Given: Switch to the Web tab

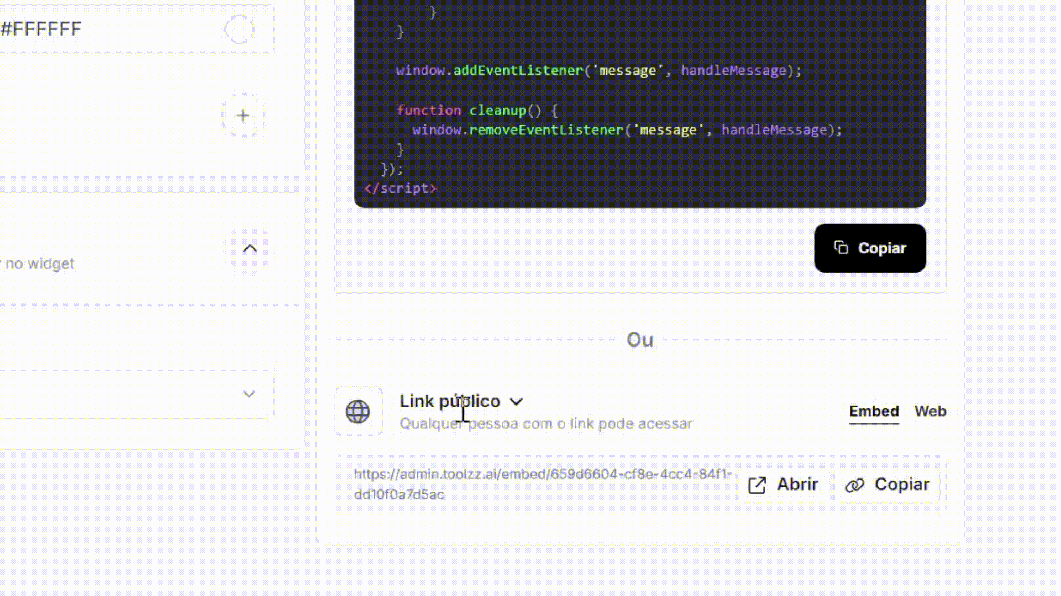Looking at the screenshot, I should pyautogui.click(x=931, y=411).
